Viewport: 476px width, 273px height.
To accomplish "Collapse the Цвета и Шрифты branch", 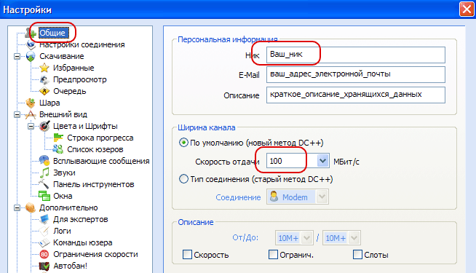I will 31,126.
